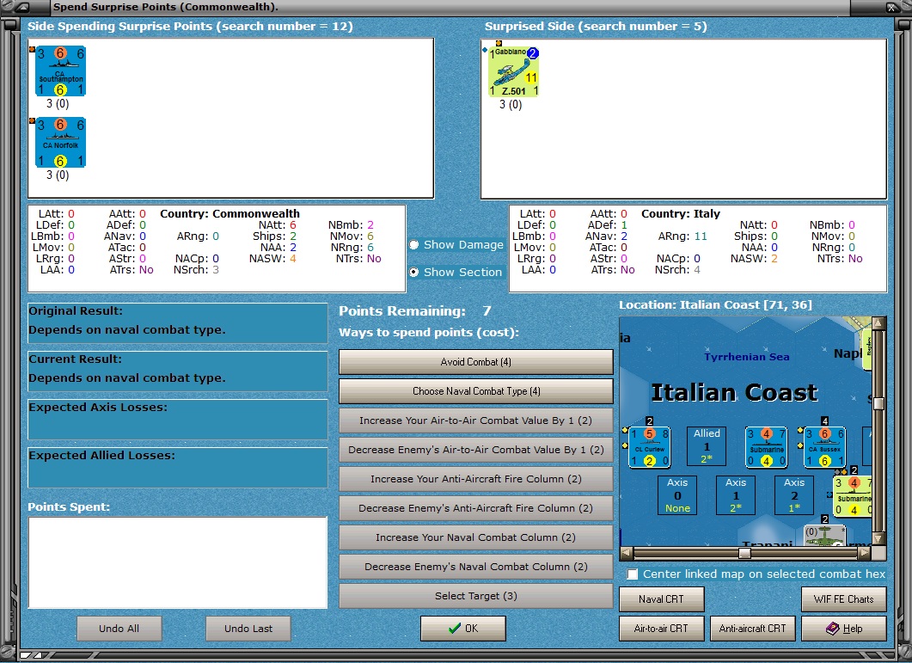The height and width of the screenshot is (663, 912).
Task: Click map vertical scrollbar up arrow
Action: (x=878, y=323)
